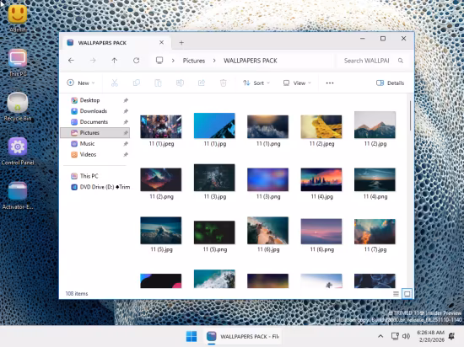
Task: Open Music in the sidebar
Action: 95,143
